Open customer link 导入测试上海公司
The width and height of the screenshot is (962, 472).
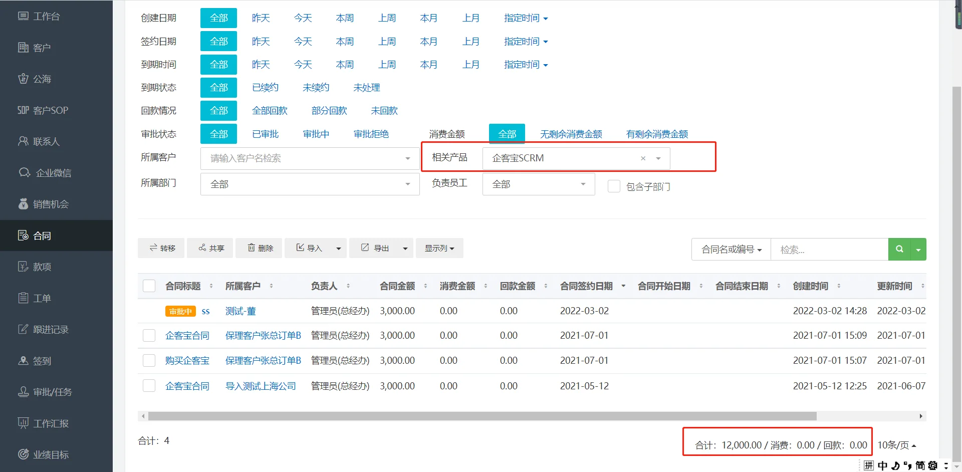pos(261,386)
